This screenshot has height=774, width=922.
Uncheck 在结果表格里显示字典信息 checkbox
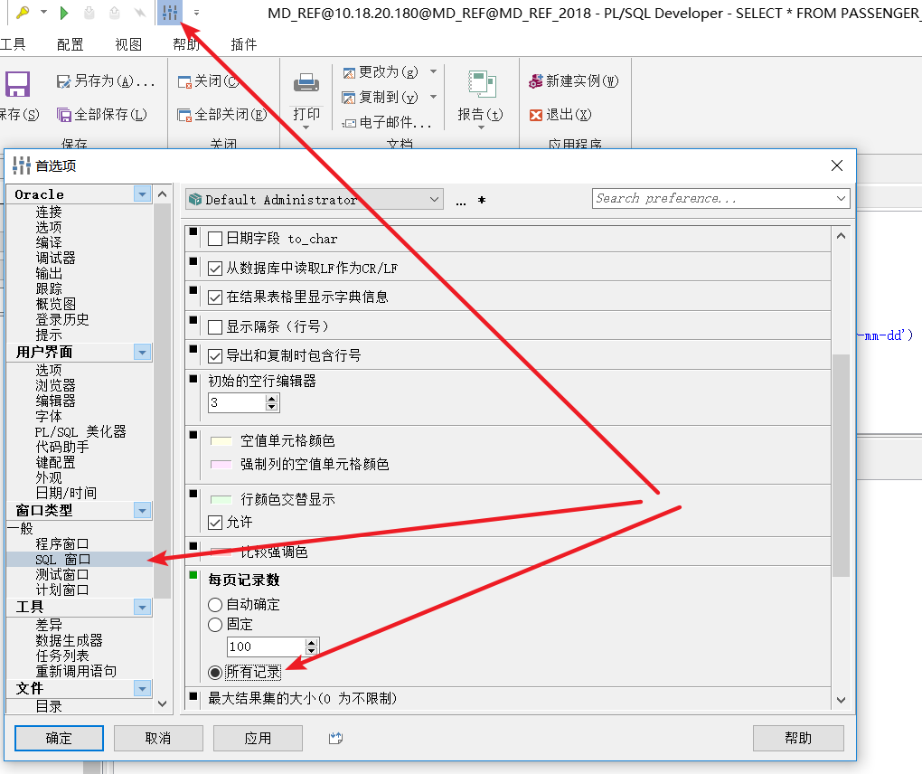(215, 297)
